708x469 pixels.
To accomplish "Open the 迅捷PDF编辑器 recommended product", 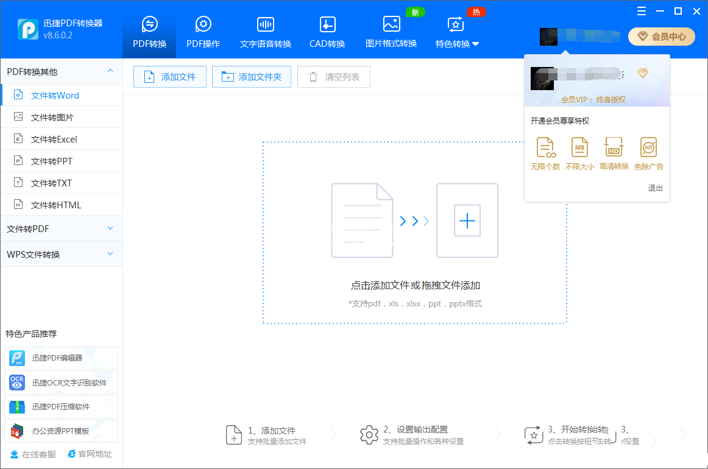I will (62, 358).
